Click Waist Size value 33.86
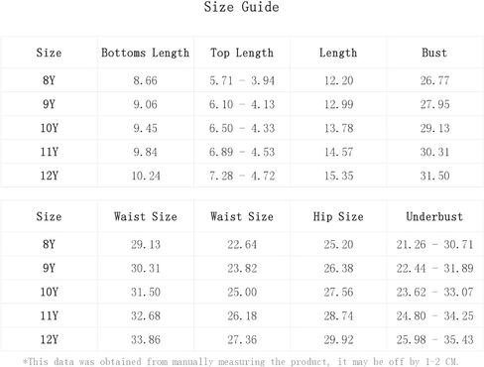The image size is (484, 367). coord(146,340)
